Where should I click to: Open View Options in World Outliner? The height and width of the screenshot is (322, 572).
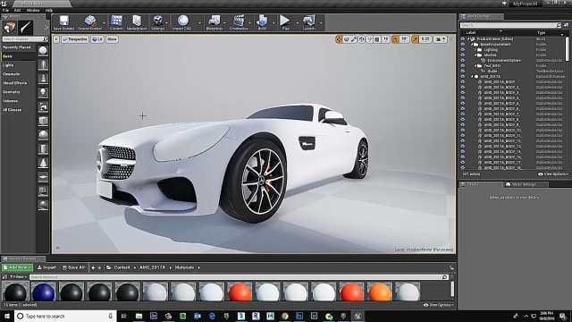pyautogui.click(x=553, y=174)
